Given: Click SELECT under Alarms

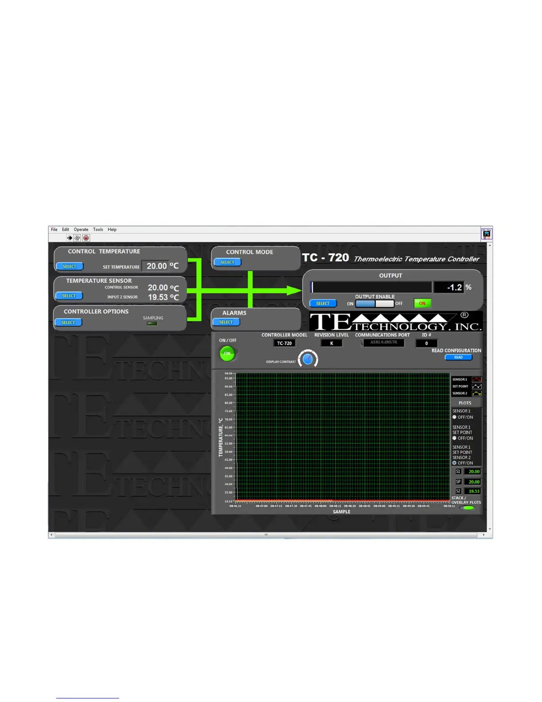Looking at the screenshot, I should click(226, 322).
